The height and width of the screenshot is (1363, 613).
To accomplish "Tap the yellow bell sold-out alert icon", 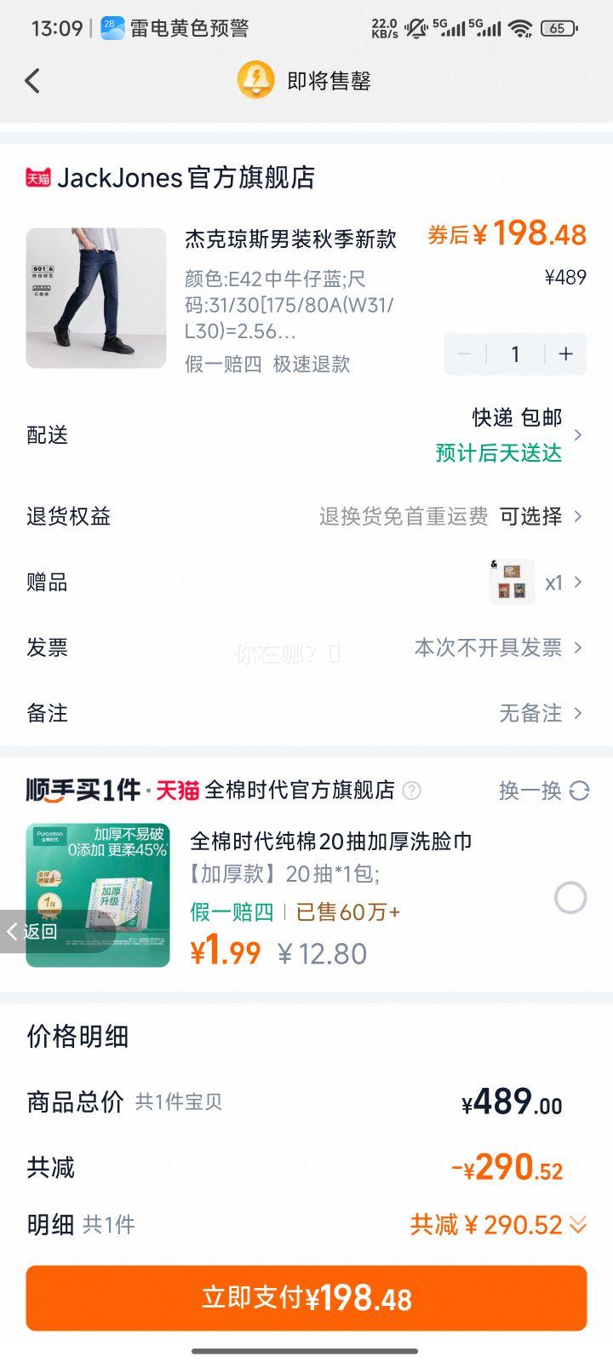I will (x=255, y=80).
